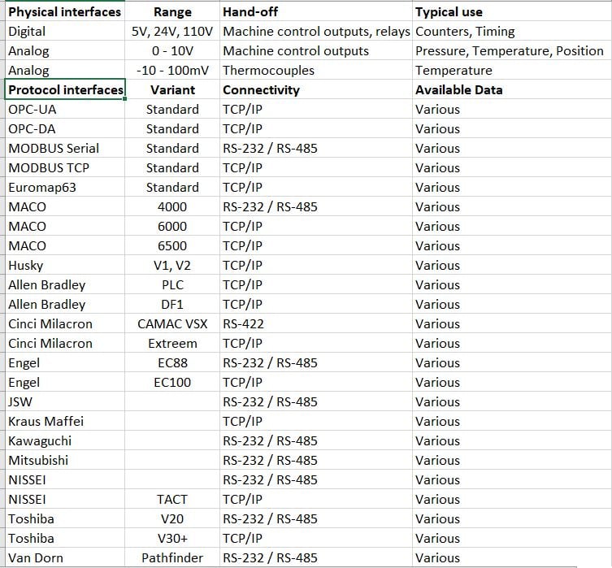Select MACO variant '4000' cell
This screenshot has height=568, width=612.
click(172, 206)
